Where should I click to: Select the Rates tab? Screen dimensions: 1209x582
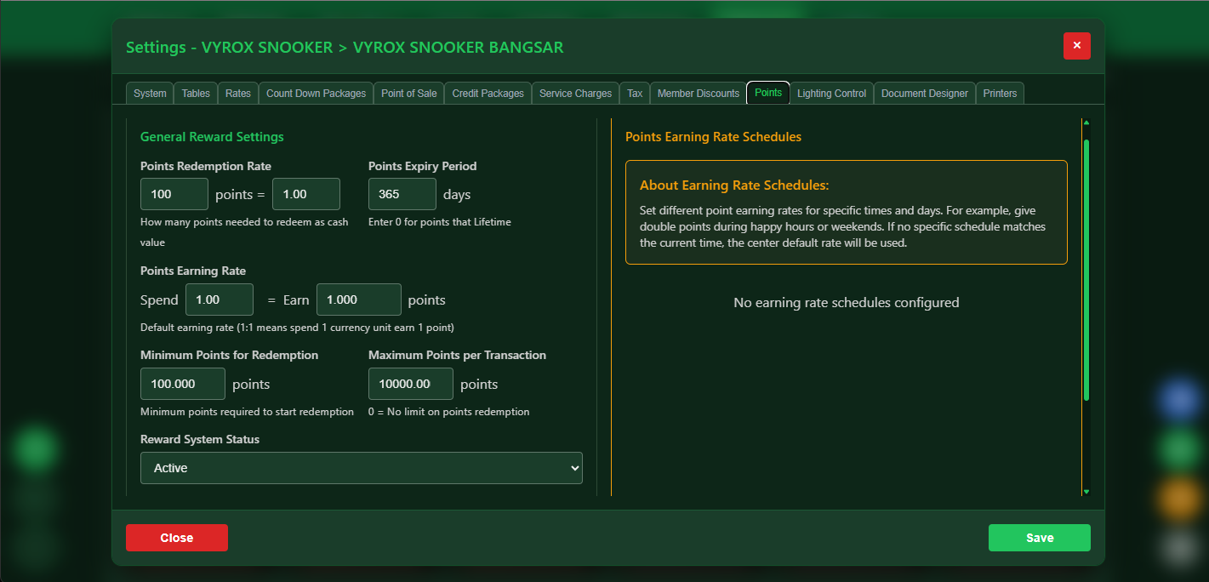[x=237, y=93]
